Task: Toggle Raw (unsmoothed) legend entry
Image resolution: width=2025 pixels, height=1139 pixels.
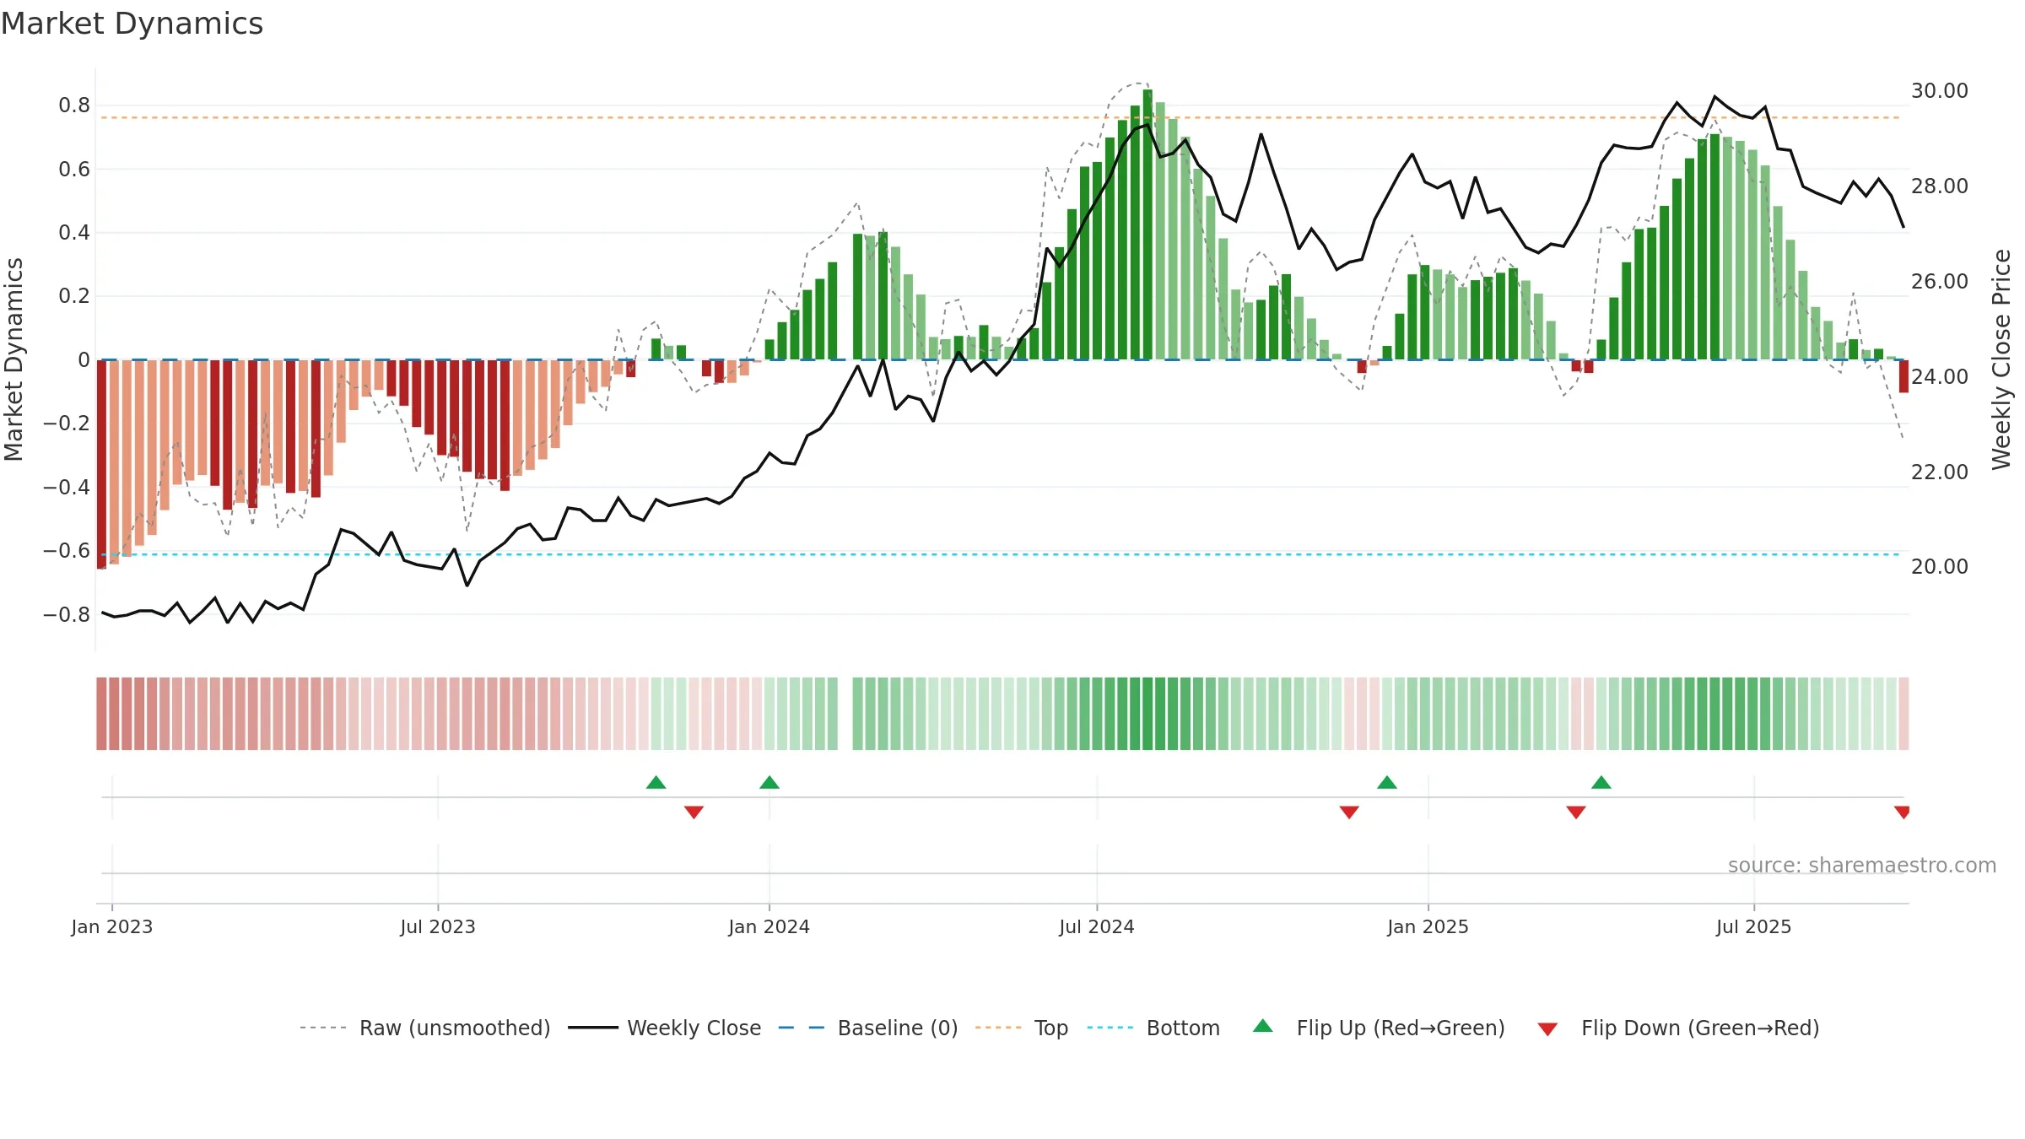Action: click(x=424, y=1028)
